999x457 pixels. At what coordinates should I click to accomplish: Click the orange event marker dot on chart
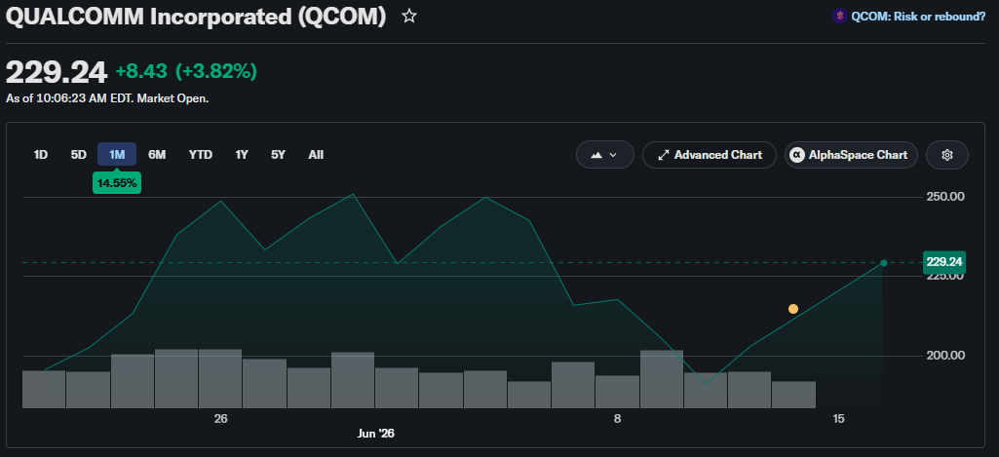[793, 309]
